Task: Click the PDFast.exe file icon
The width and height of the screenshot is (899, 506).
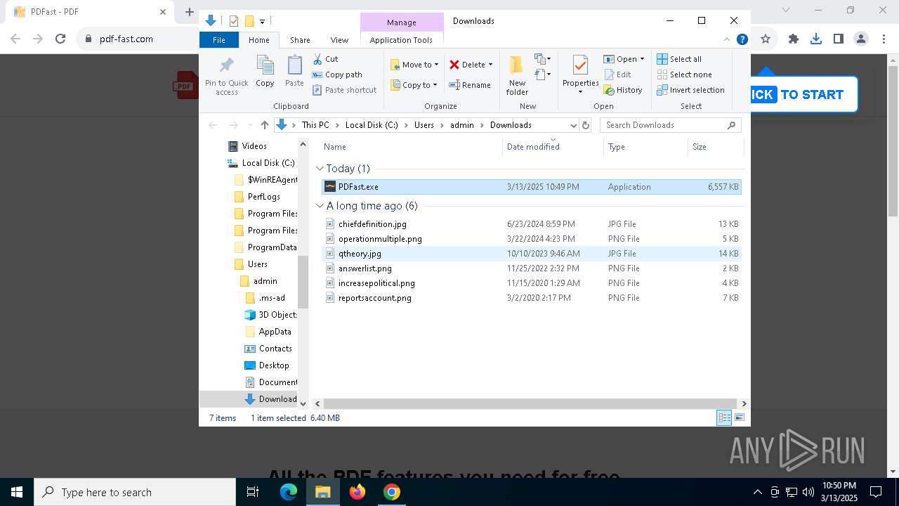Action: 330,187
